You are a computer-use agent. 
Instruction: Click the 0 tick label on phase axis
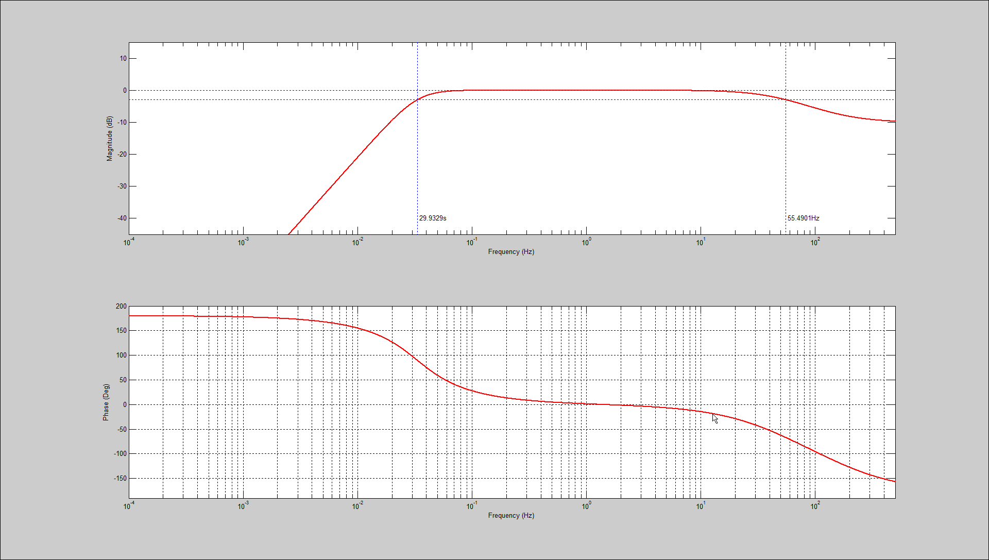coord(125,405)
